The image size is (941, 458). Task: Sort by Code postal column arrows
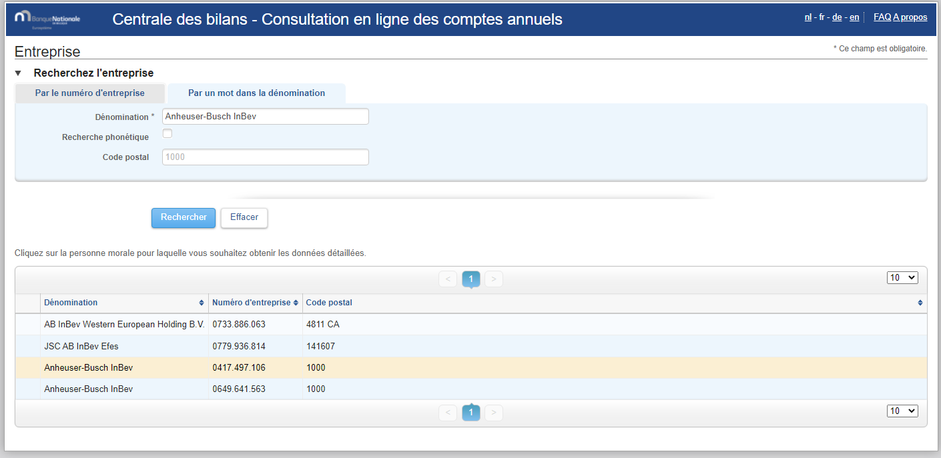(921, 303)
